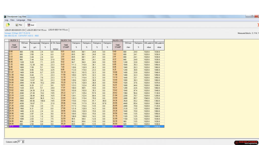
Task: Click the BLOCK 115 header cell
Action: (118, 40)
